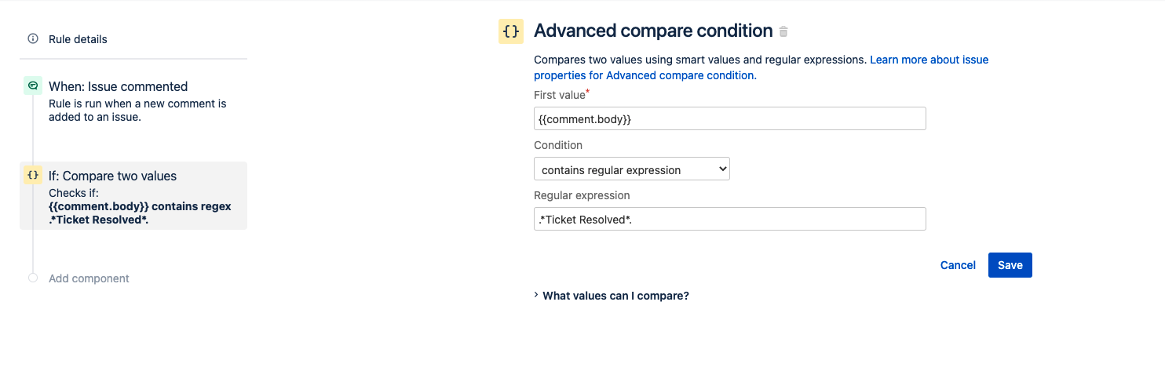Open Learn more about issue properties link
1165x389 pixels.
pyautogui.click(x=761, y=67)
